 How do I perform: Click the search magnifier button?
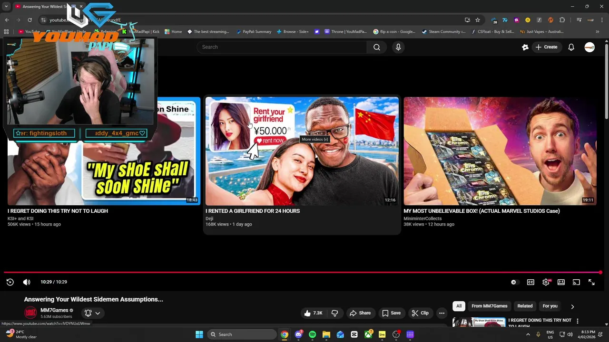[377, 47]
